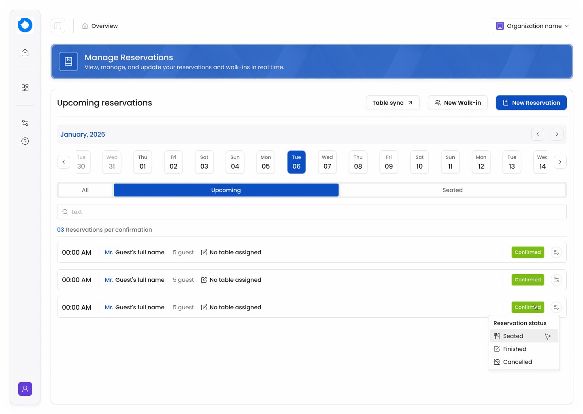Click '03 Reservations per confirmation' text

(104, 230)
